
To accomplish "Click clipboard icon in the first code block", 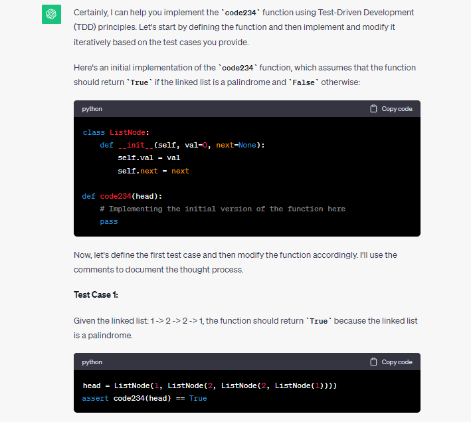I will pyautogui.click(x=374, y=109).
